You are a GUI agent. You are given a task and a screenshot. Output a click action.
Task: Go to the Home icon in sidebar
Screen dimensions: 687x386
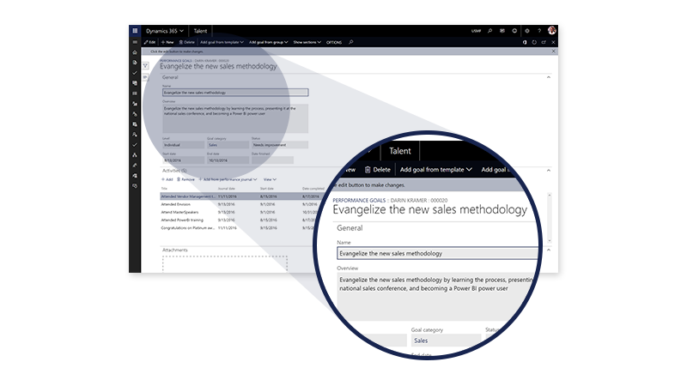(135, 52)
